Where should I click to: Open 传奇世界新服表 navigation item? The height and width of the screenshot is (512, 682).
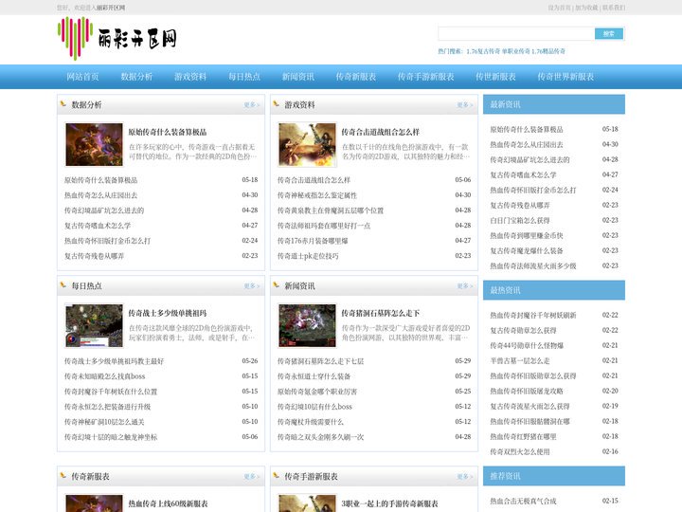(x=565, y=77)
